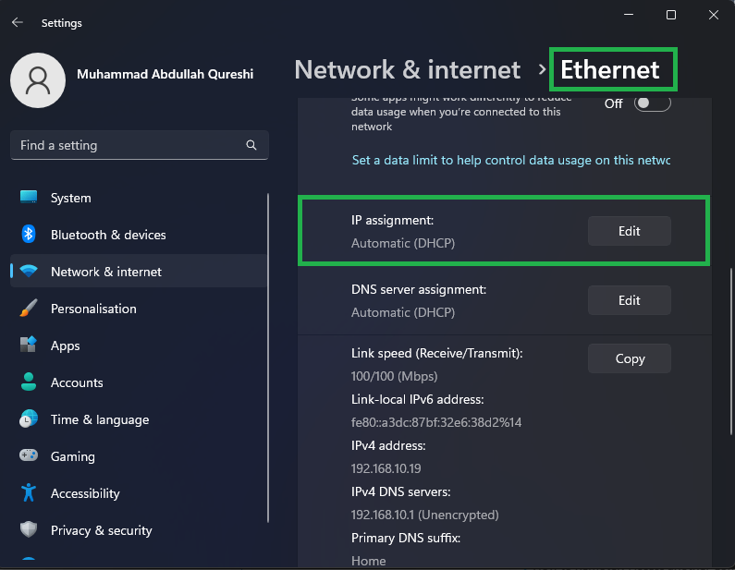
Task: Click the Find a setting search box
Action: point(129,145)
